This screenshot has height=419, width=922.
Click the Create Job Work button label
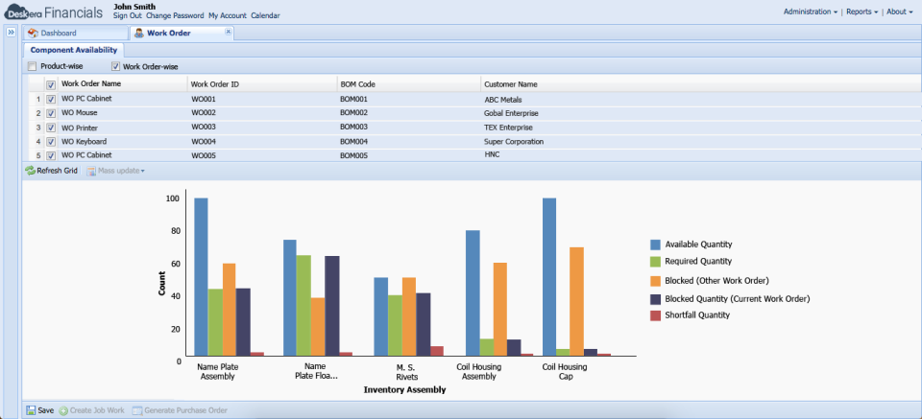[x=97, y=410]
